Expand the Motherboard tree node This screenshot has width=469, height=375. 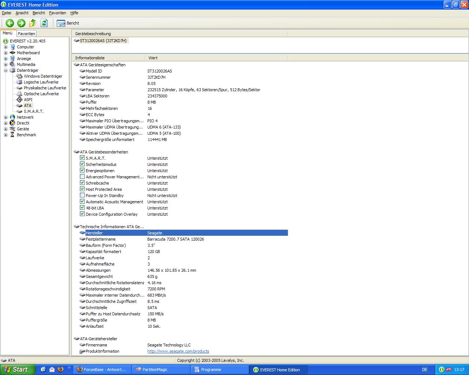5,53
